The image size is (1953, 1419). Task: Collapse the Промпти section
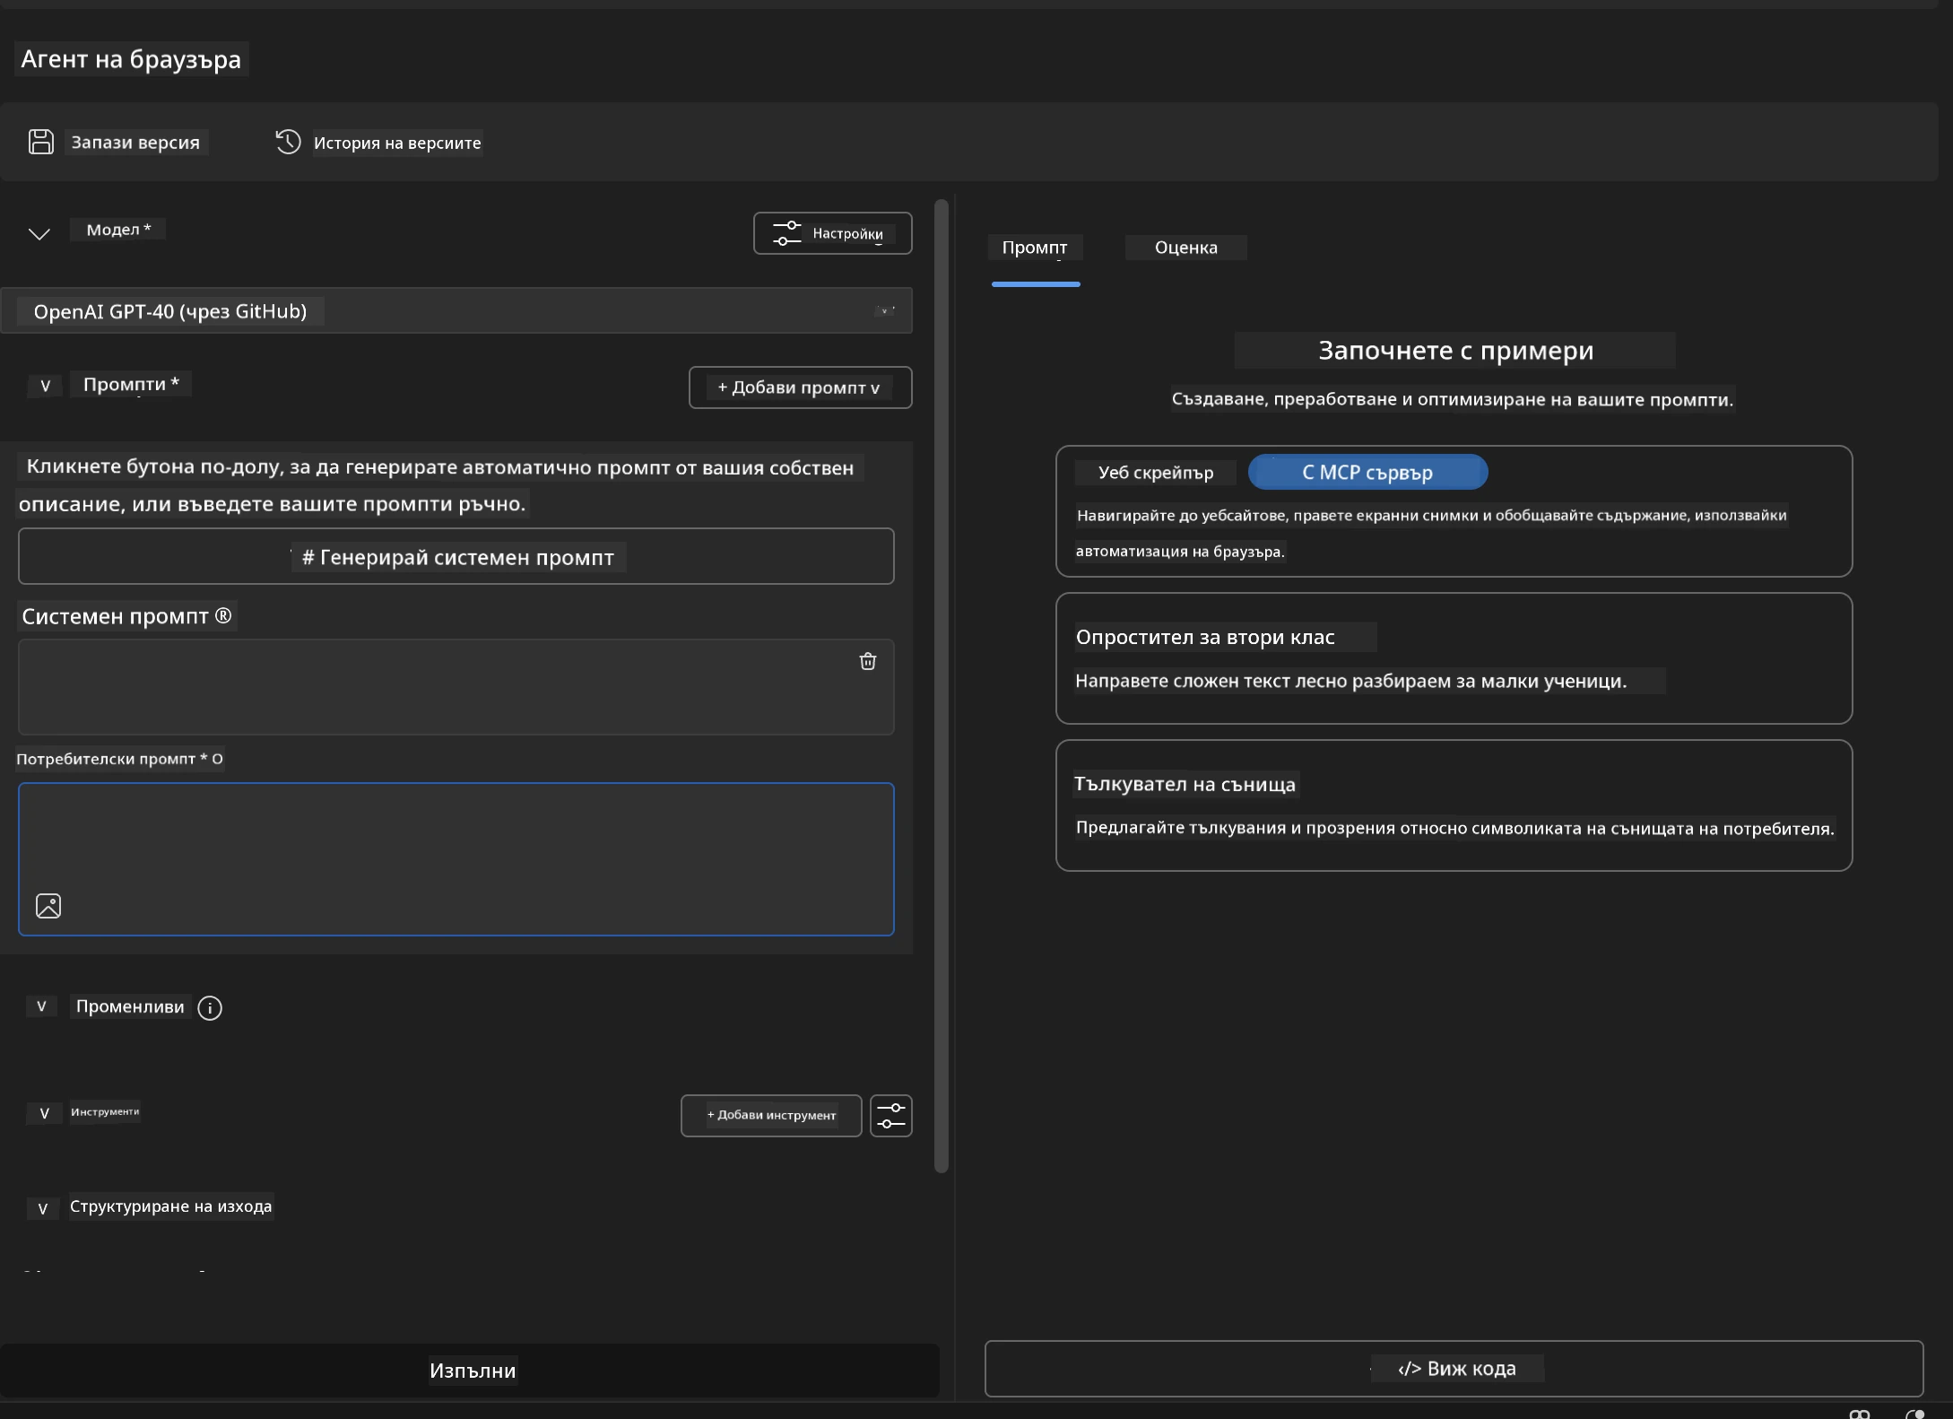click(45, 386)
